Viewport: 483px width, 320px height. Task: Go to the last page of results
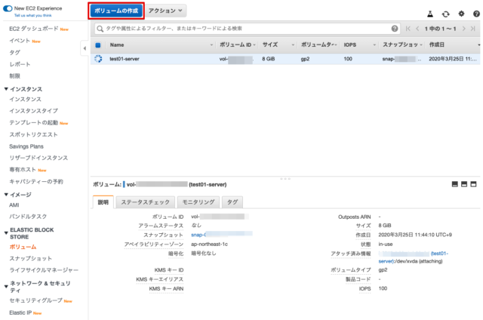[x=473, y=29]
